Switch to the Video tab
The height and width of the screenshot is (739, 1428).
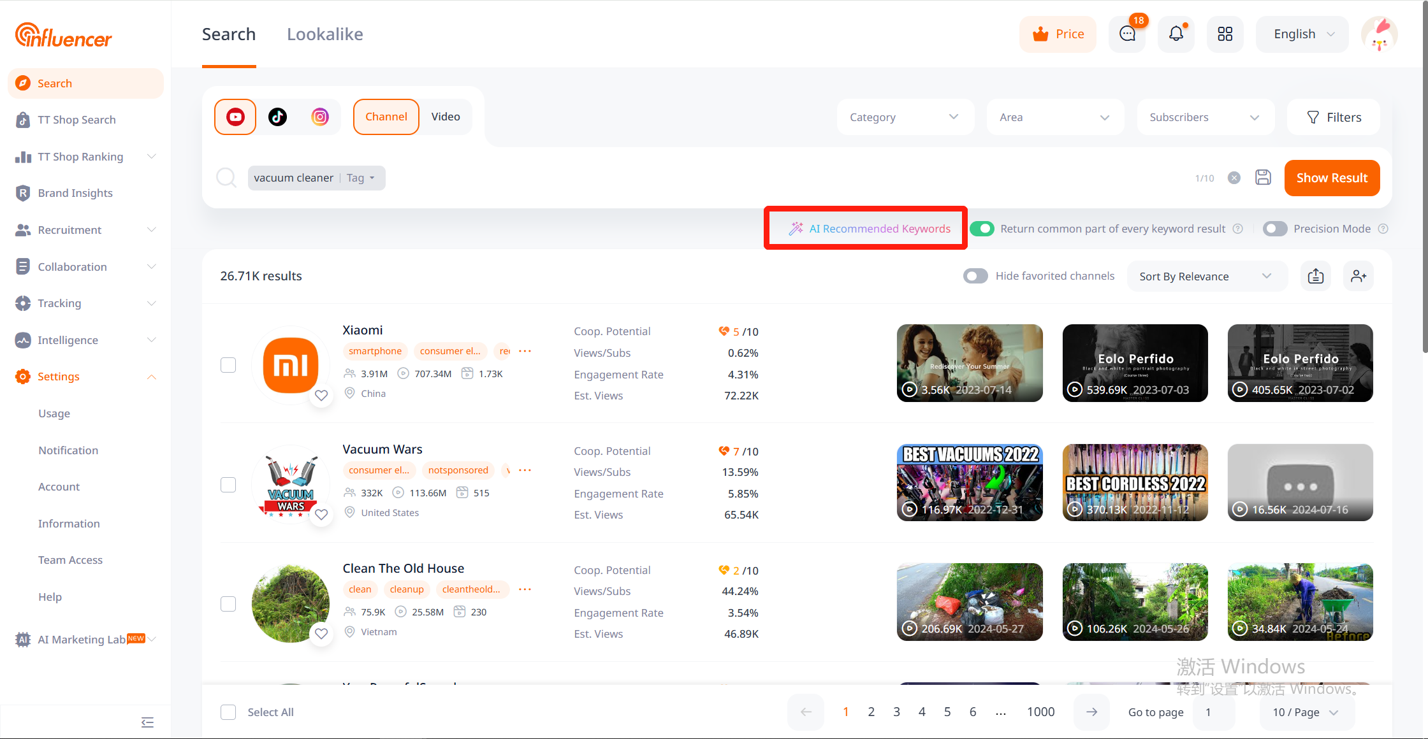pyautogui.click(x=445, y=117)
